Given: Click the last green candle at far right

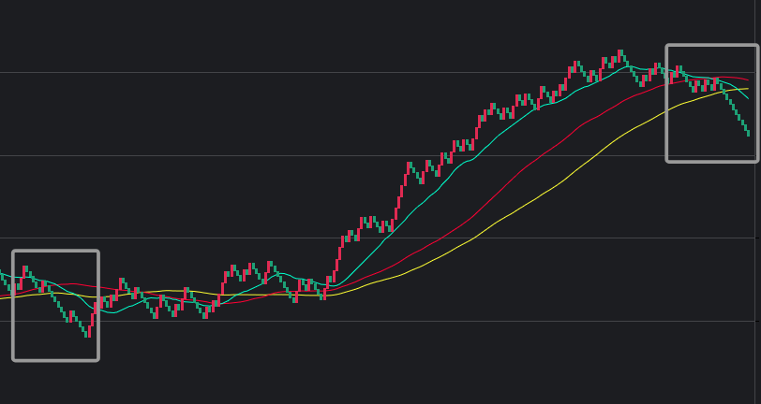Looking at the screenshot, I should point(748,133).
